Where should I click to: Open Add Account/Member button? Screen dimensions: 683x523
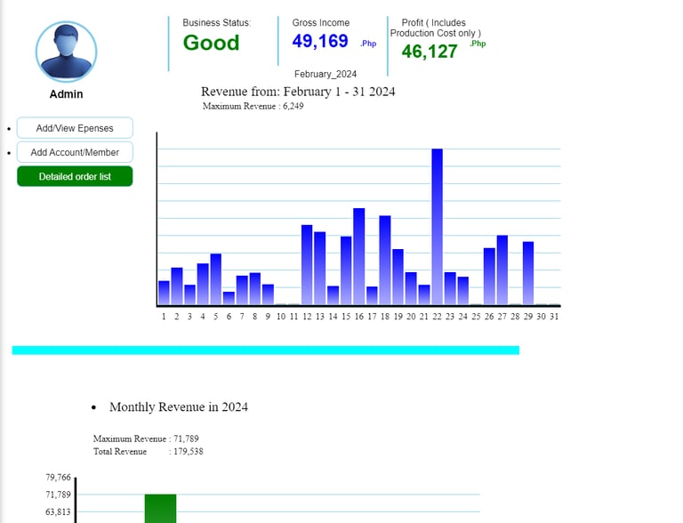75,153
